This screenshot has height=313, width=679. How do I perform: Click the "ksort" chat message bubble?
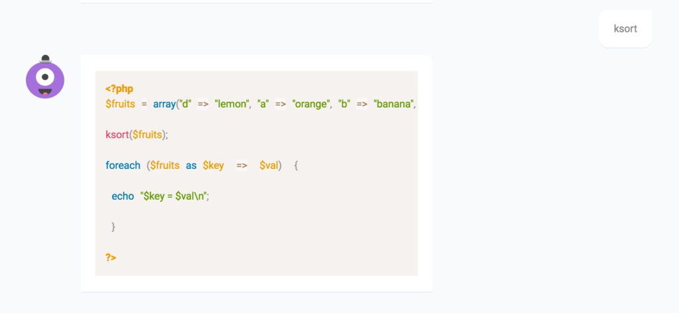coord(625,29)
